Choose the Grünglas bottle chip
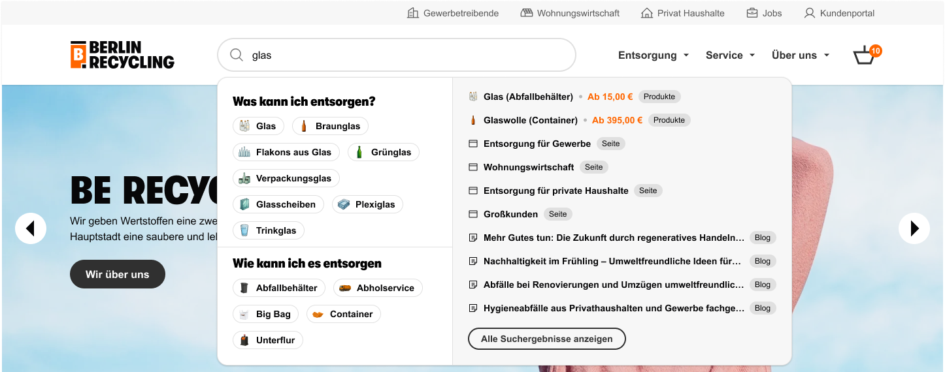Screen dimensions: 945x372 point(383,152)
